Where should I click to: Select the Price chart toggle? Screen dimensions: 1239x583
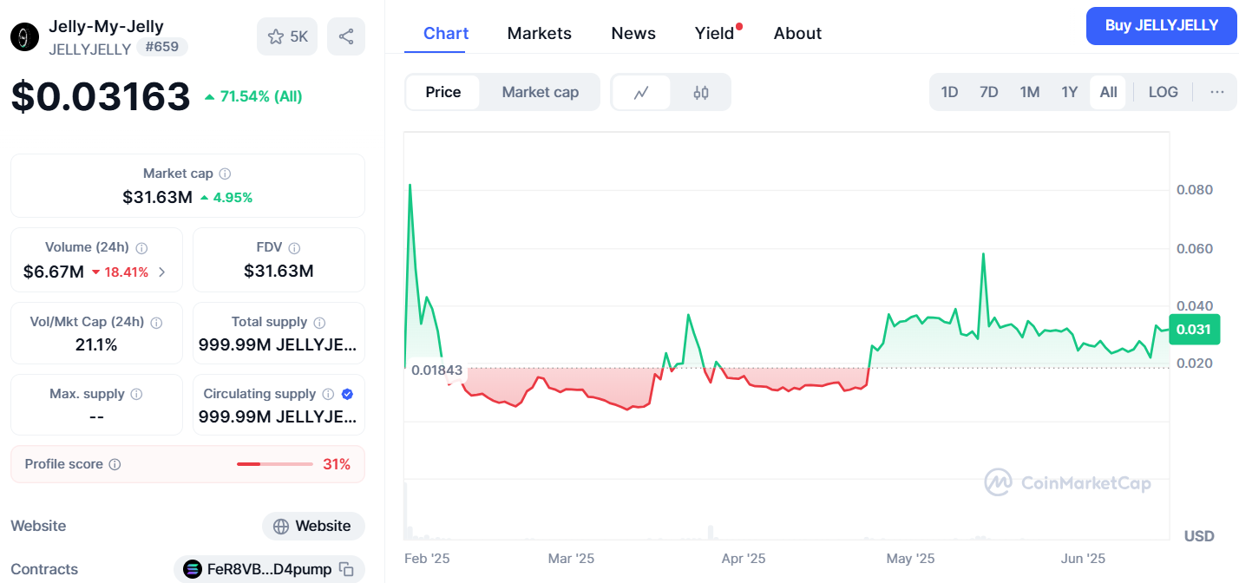click(x=443, y=92)
